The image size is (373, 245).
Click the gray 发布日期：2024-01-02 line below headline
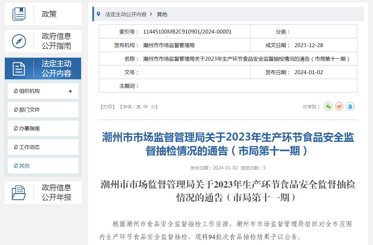coord(214,168)
